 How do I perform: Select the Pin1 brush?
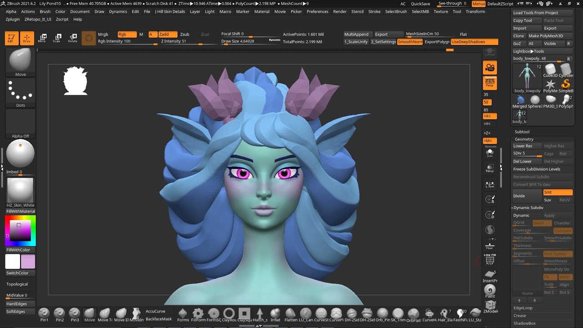point(44,314)
